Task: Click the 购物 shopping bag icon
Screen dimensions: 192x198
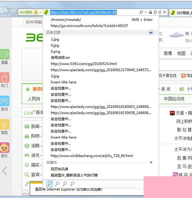Action: [27, 136]
